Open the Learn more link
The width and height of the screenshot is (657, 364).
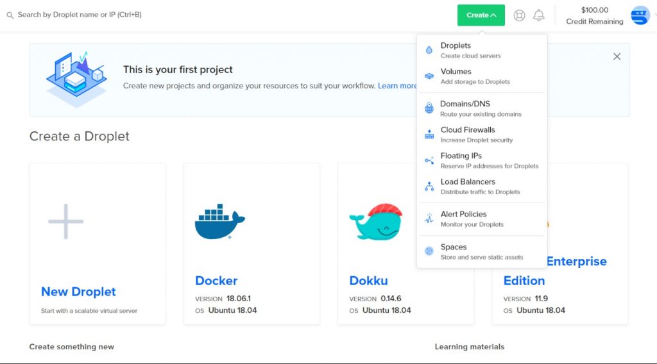click(397, 86)
